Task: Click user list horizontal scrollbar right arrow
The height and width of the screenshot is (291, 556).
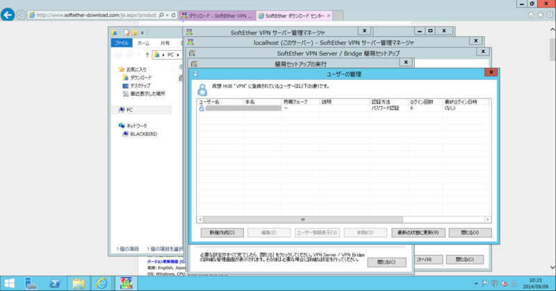Action: 488,219
